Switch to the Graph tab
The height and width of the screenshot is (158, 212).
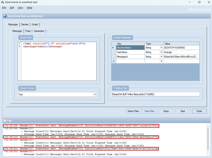[x=35, y=24]
